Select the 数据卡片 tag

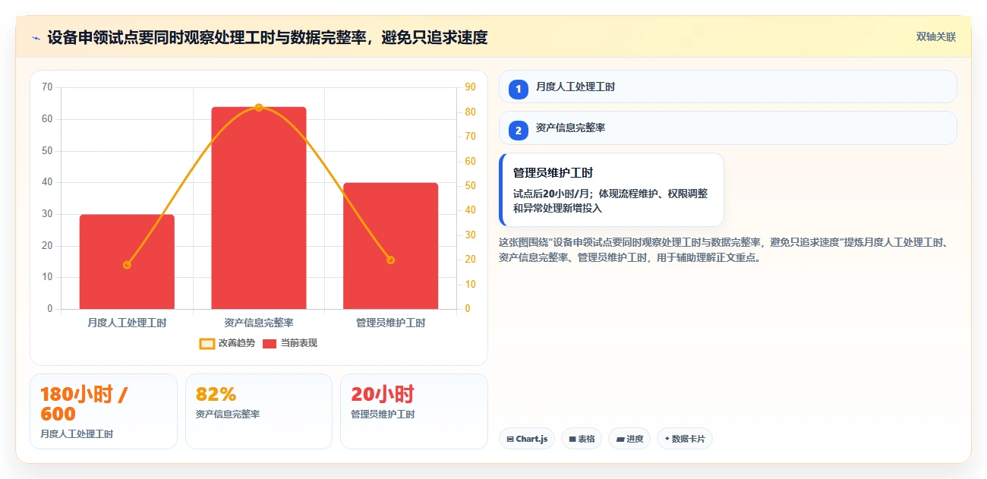(x=685, y=439)
